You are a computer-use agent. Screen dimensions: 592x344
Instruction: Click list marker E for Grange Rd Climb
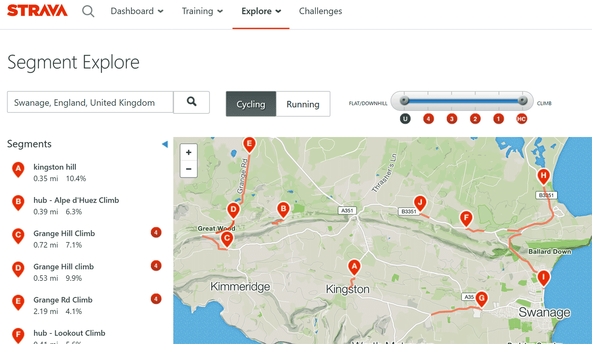tap(18, 302)
